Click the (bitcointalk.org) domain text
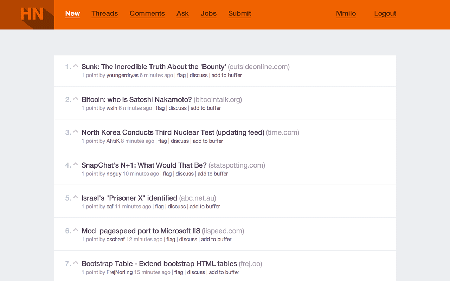Image resolution: width=450 pixels, height=281 pixels. coord(218,99)
